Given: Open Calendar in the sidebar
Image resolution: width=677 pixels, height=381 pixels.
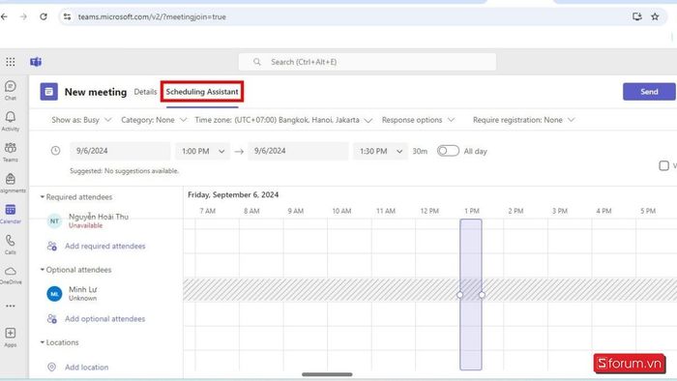Looking at the screenshot, I should pyautogui.click(x=11, y=214).
